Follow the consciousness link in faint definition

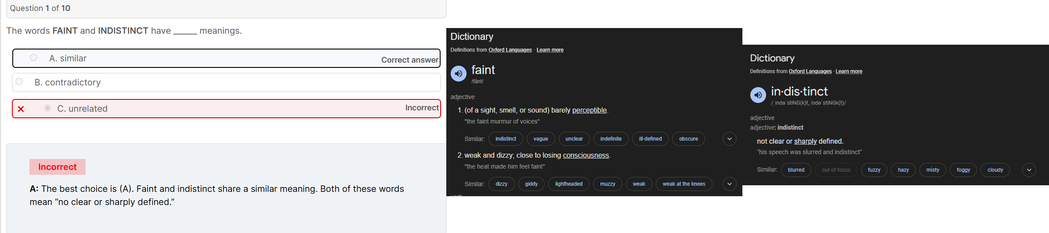click(586, 155)
